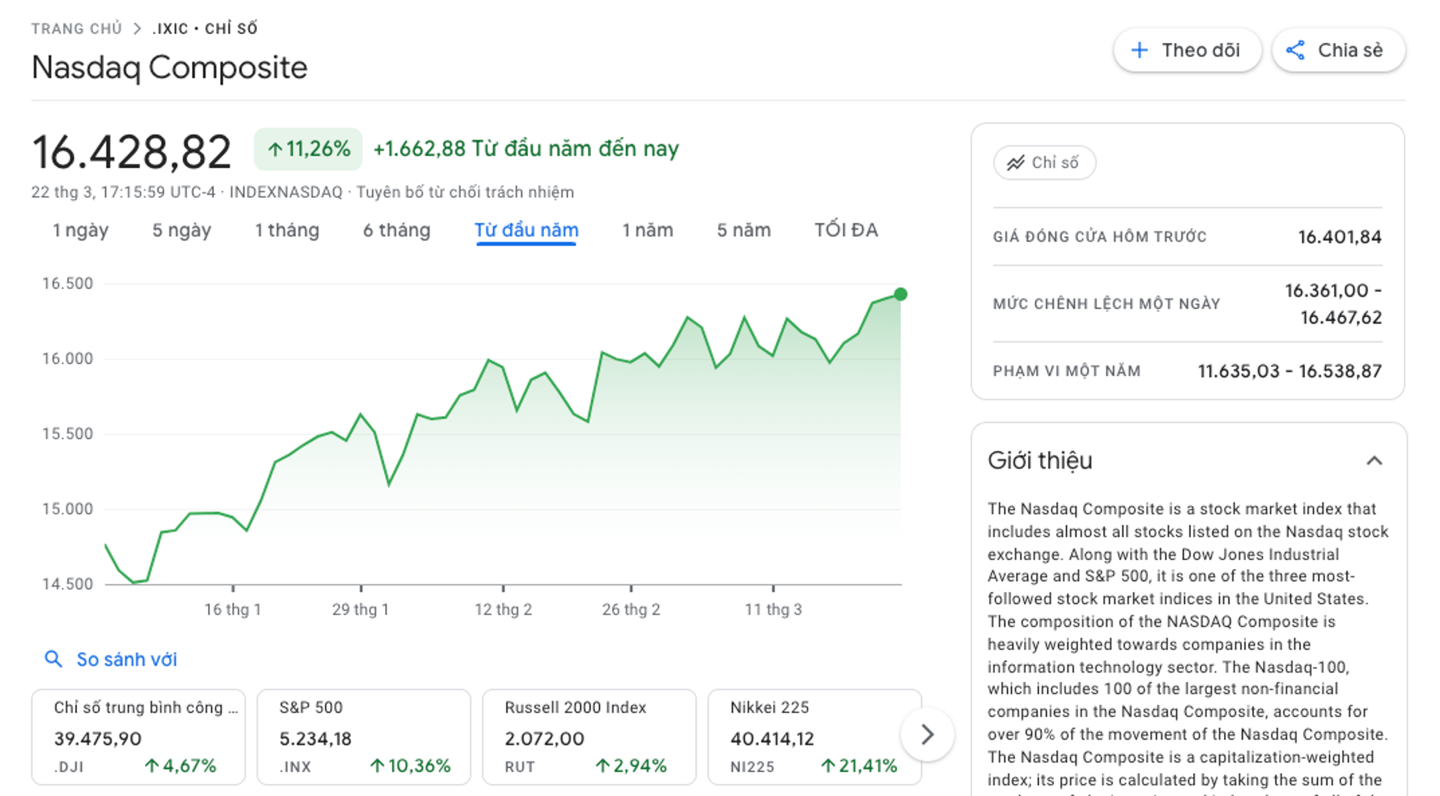Open the 6 tháng chart view

coord(397,230)
